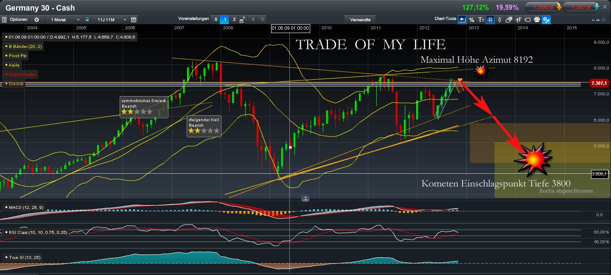611x275 pixels.
Task: Toggle the blue lock icon
Action: (87, 19)
